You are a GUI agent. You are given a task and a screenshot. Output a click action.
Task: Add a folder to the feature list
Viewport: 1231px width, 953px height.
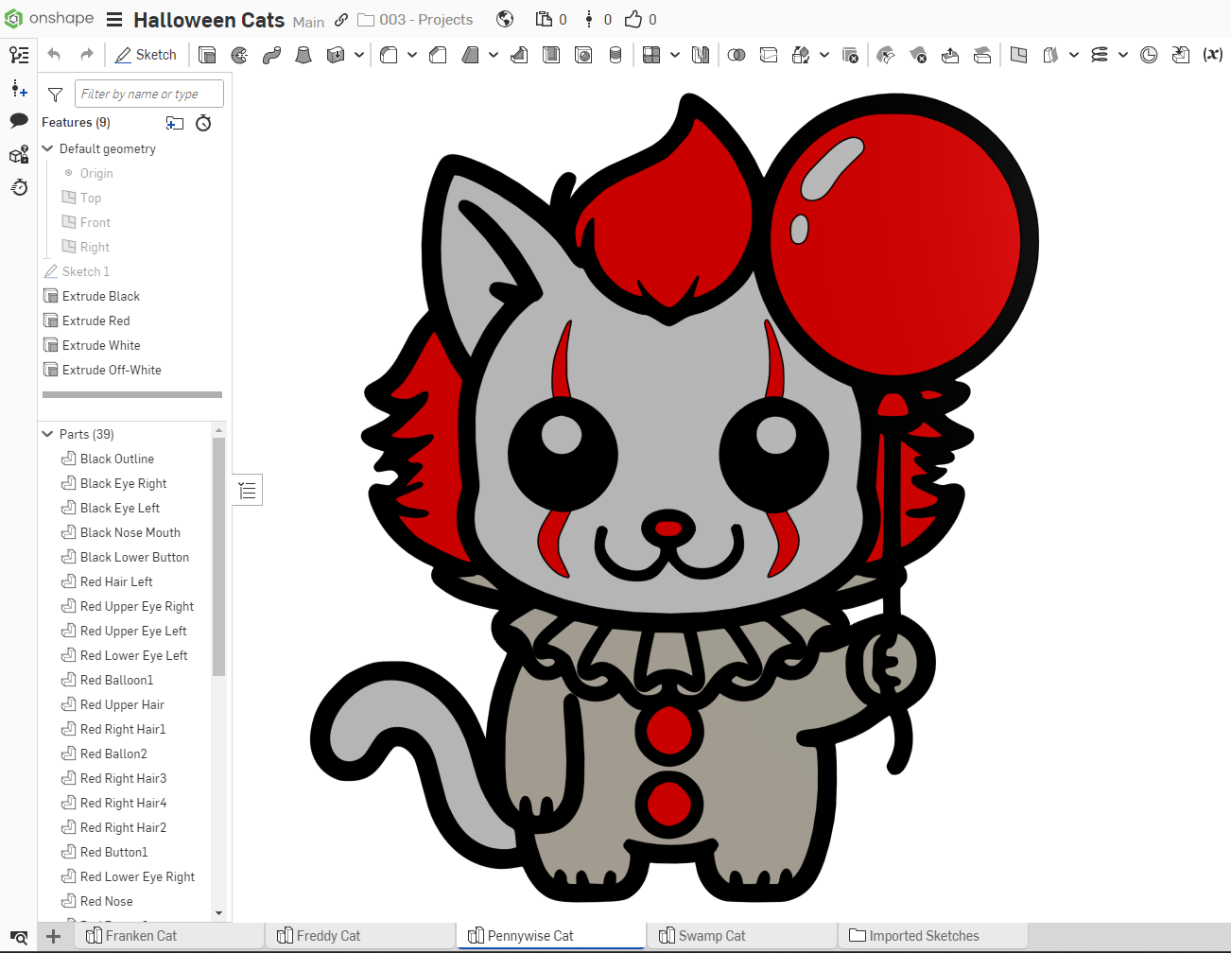[175, 123]
